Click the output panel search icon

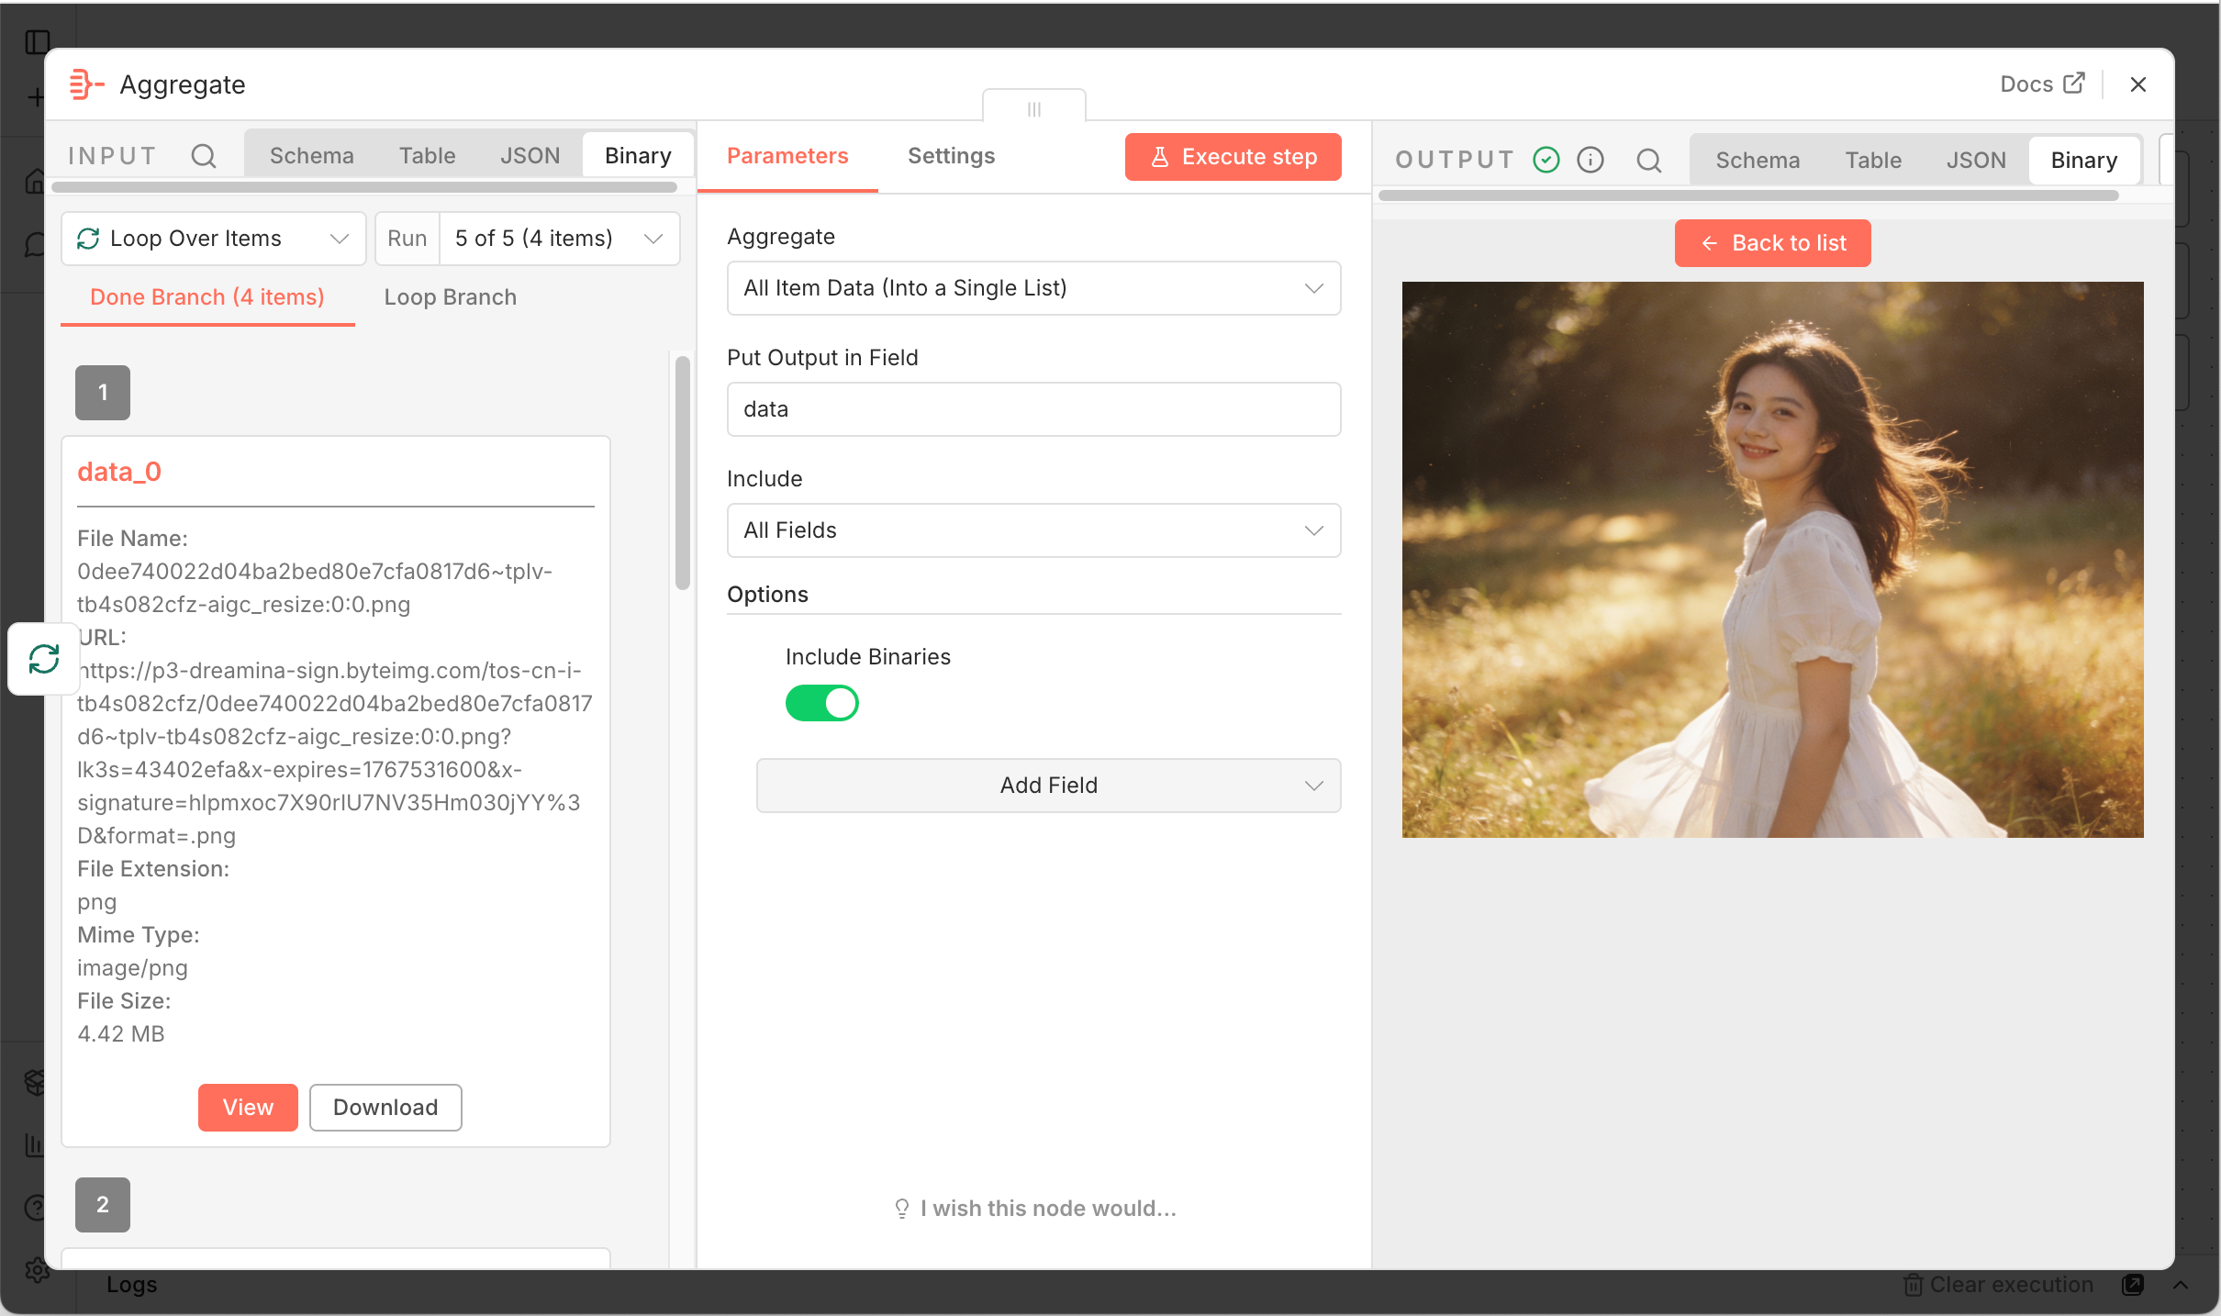1649,161
